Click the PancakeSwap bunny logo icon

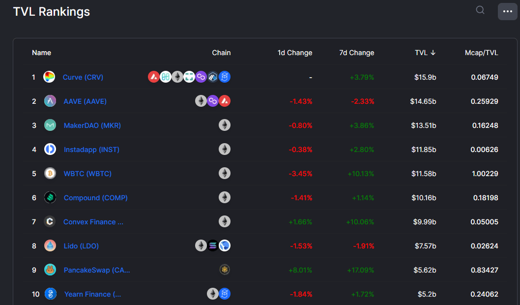50,270
